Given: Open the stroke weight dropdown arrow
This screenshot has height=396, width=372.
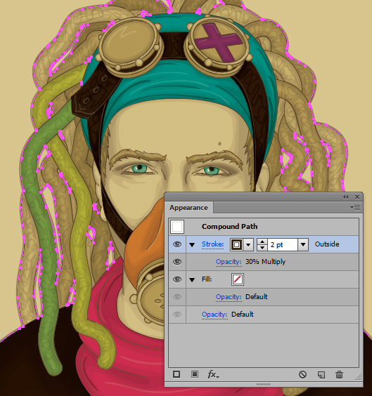Looking at the screenshot, I should click(303, 244).
